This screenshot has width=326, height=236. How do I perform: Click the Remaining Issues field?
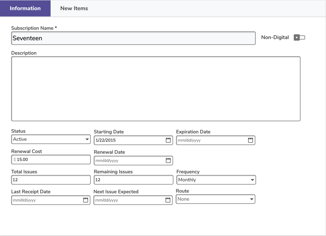133,180
